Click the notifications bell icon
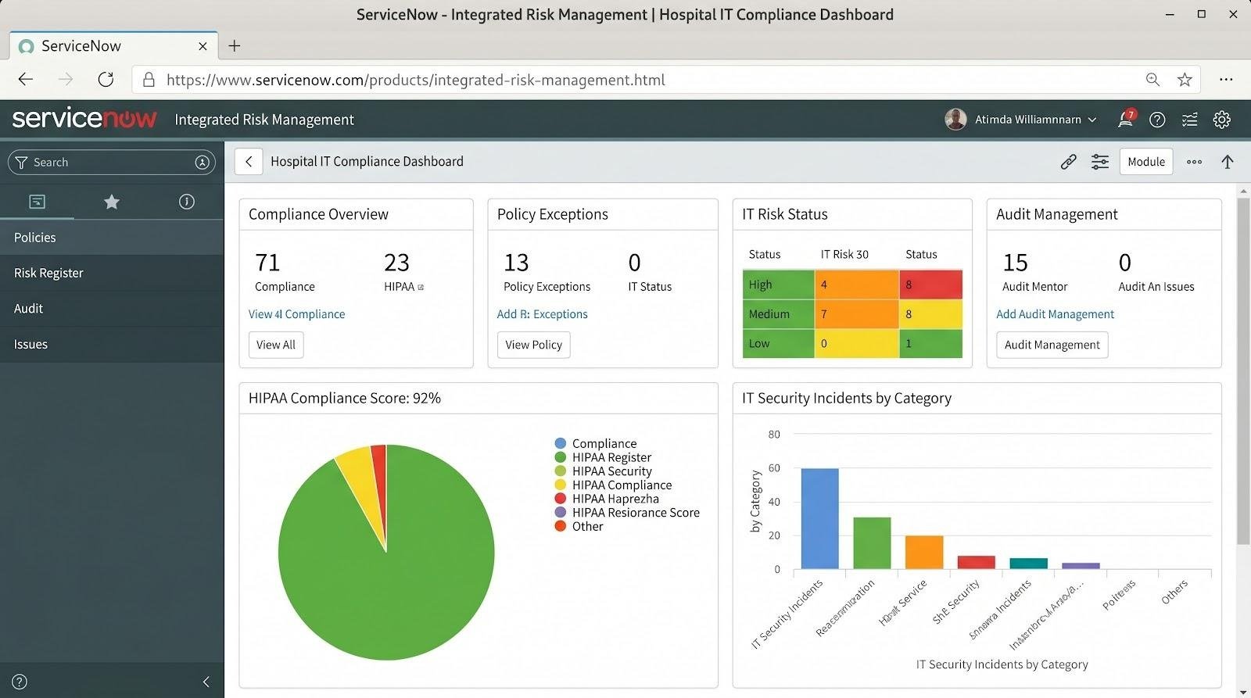1251x698 pixels. click(x=1125, y=120)
